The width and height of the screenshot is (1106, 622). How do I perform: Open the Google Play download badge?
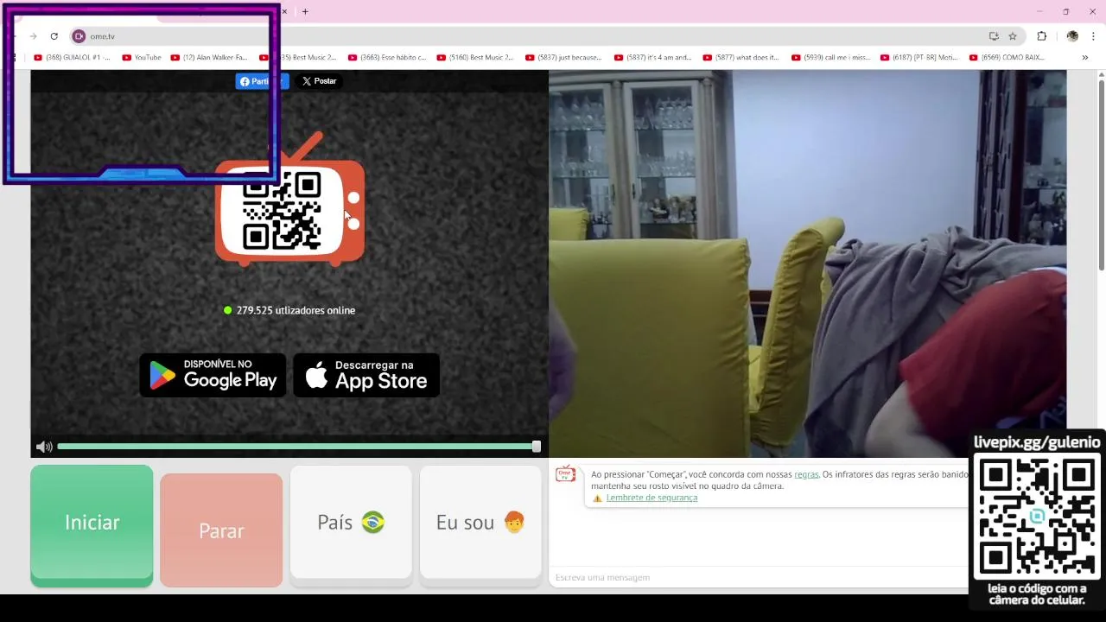click(x=213, y=375)
